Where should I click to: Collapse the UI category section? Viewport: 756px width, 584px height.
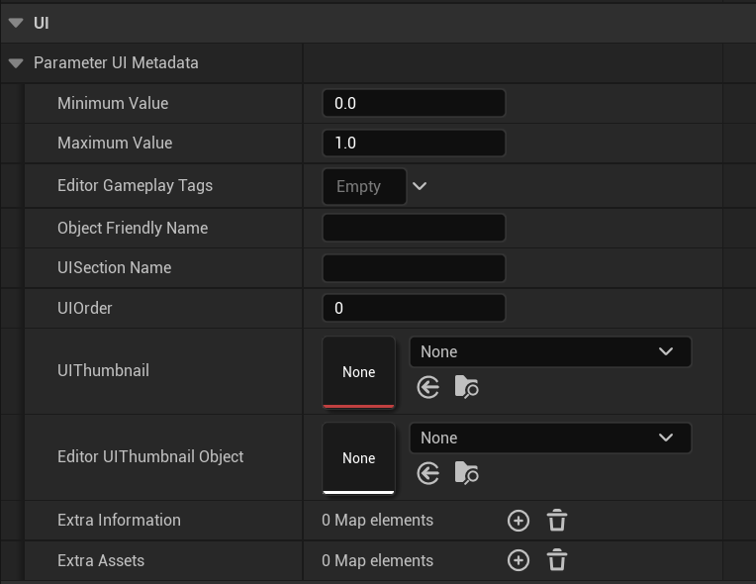coord(16,23)
